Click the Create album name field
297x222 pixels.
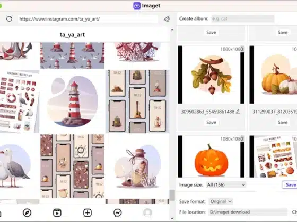pyautogui.click(x=243, y=18)
